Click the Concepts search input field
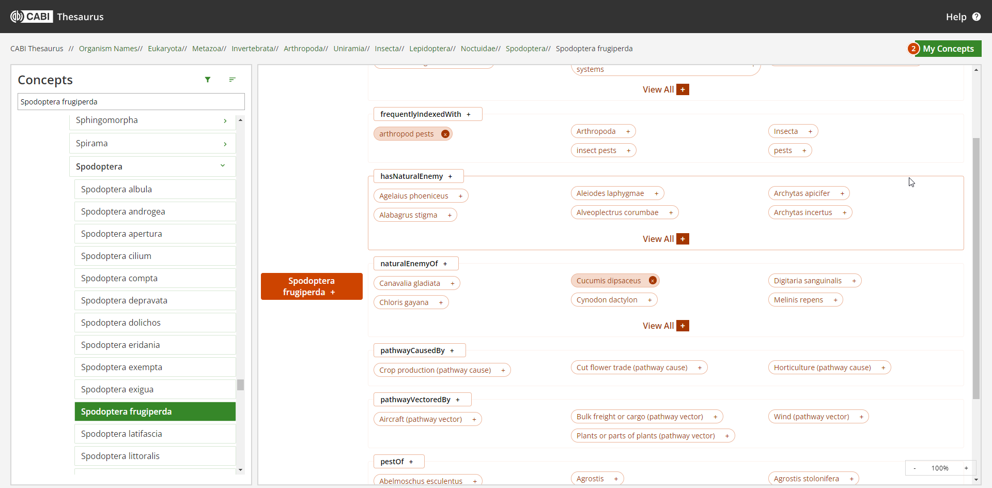Screen dimensions: 992x488 [131, 102]
